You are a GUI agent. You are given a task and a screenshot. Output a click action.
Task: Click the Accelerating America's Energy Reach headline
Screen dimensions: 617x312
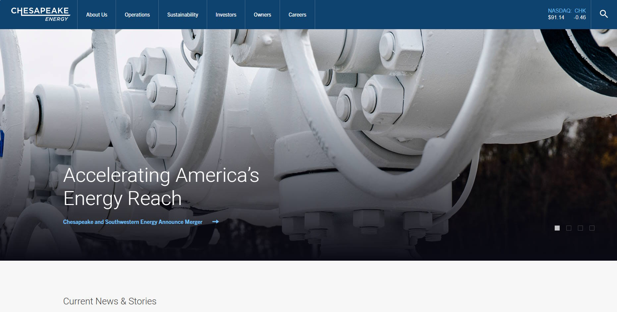click(161, 186)
